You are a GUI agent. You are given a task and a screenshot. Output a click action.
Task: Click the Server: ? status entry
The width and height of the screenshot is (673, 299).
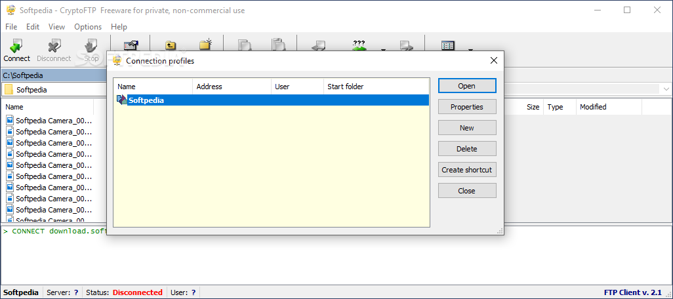click(x=62, y=292)
